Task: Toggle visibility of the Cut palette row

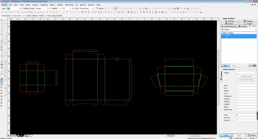Action: click(239, 37)
